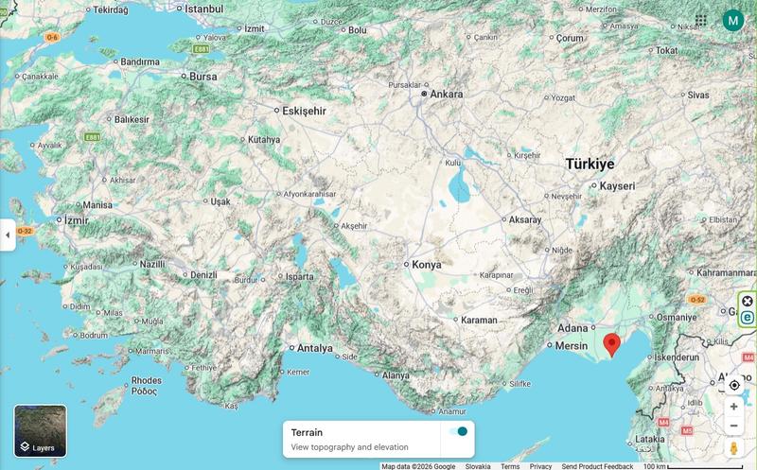Click the Tekirdağ city label
Image resolution: width=757 pixels, height=470 pixels.
(111, 9)
